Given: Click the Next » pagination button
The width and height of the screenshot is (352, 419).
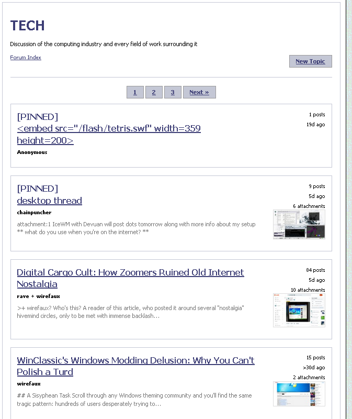Looking at the screenshot, I should 199,92.
